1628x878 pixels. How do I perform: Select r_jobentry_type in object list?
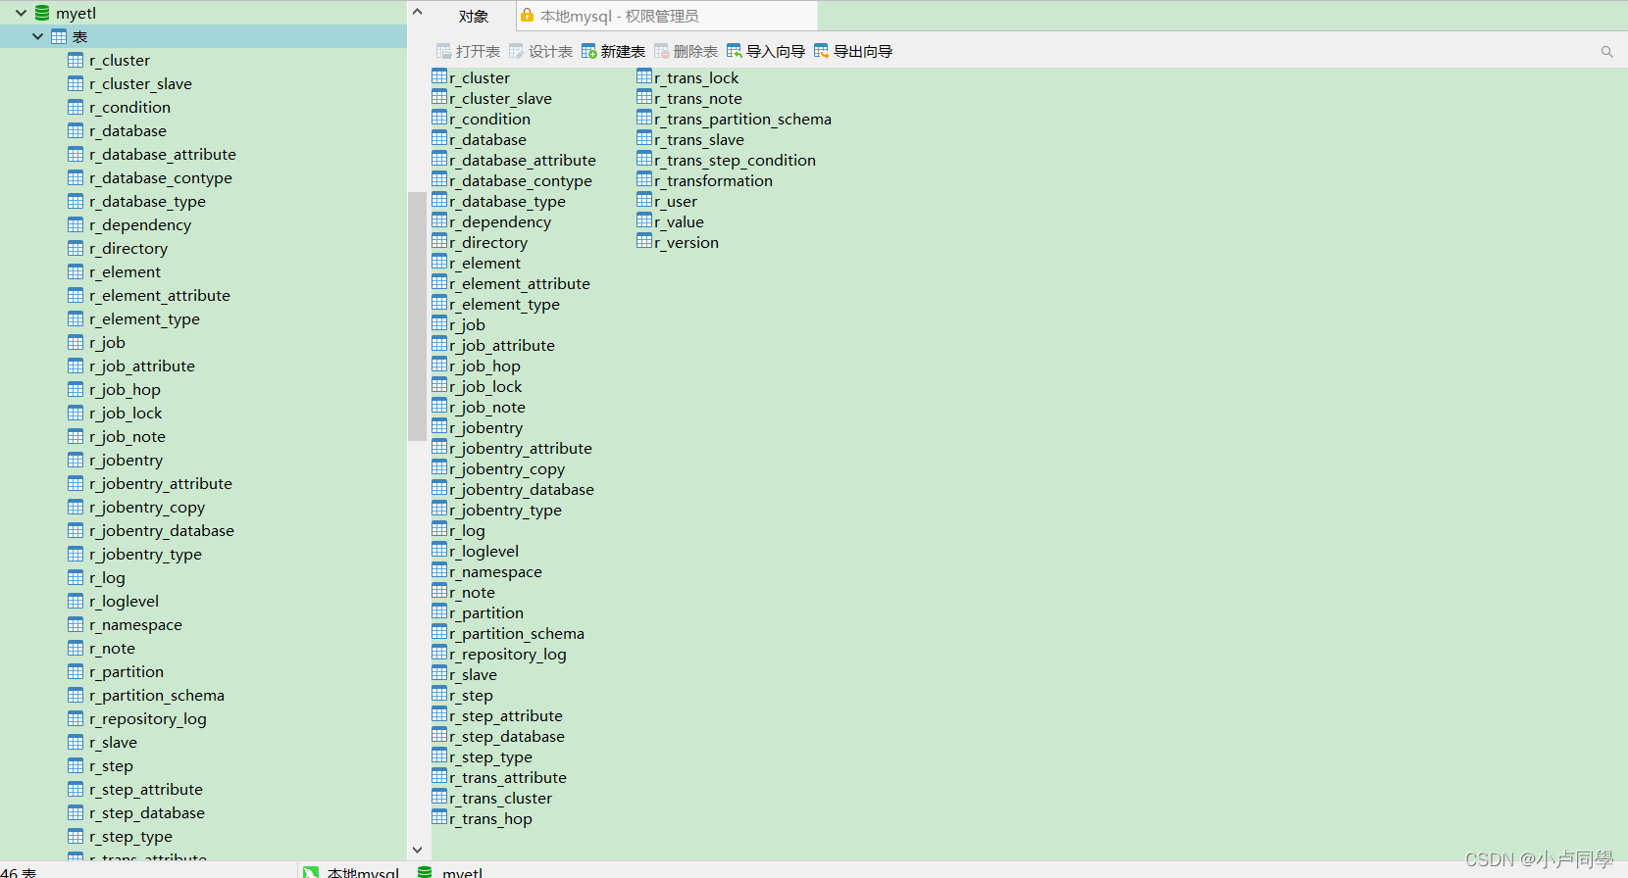[505, 511]
